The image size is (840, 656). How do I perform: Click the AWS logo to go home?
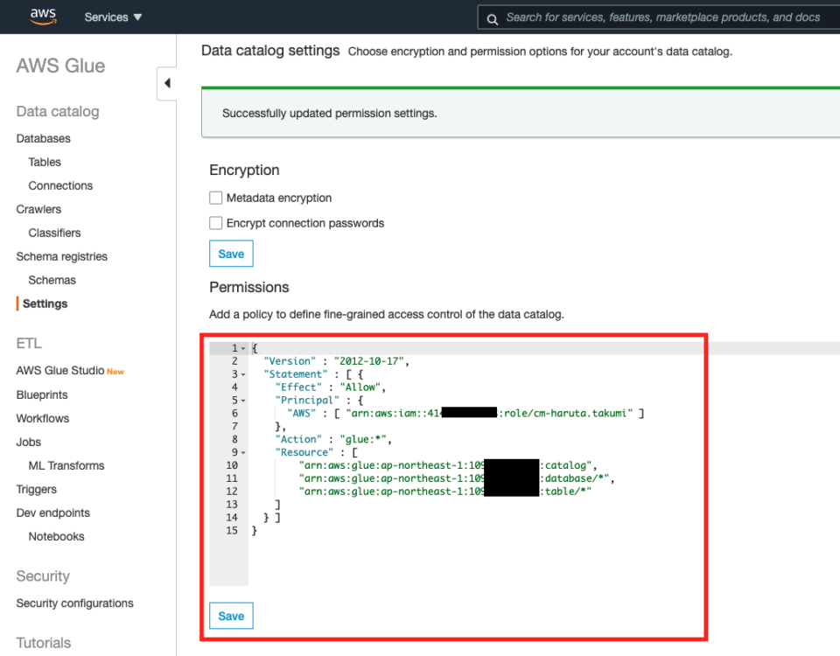tap(42, 16)
